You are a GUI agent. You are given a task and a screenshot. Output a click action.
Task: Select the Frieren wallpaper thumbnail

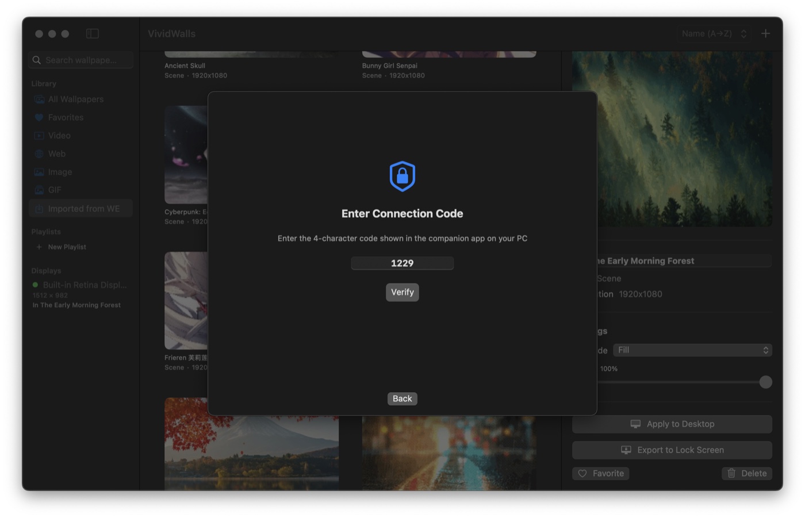(186, 301)
